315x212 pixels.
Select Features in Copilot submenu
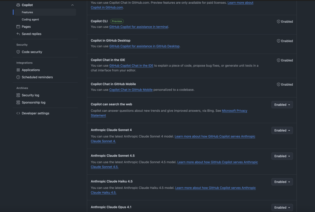tap(27, 12)
